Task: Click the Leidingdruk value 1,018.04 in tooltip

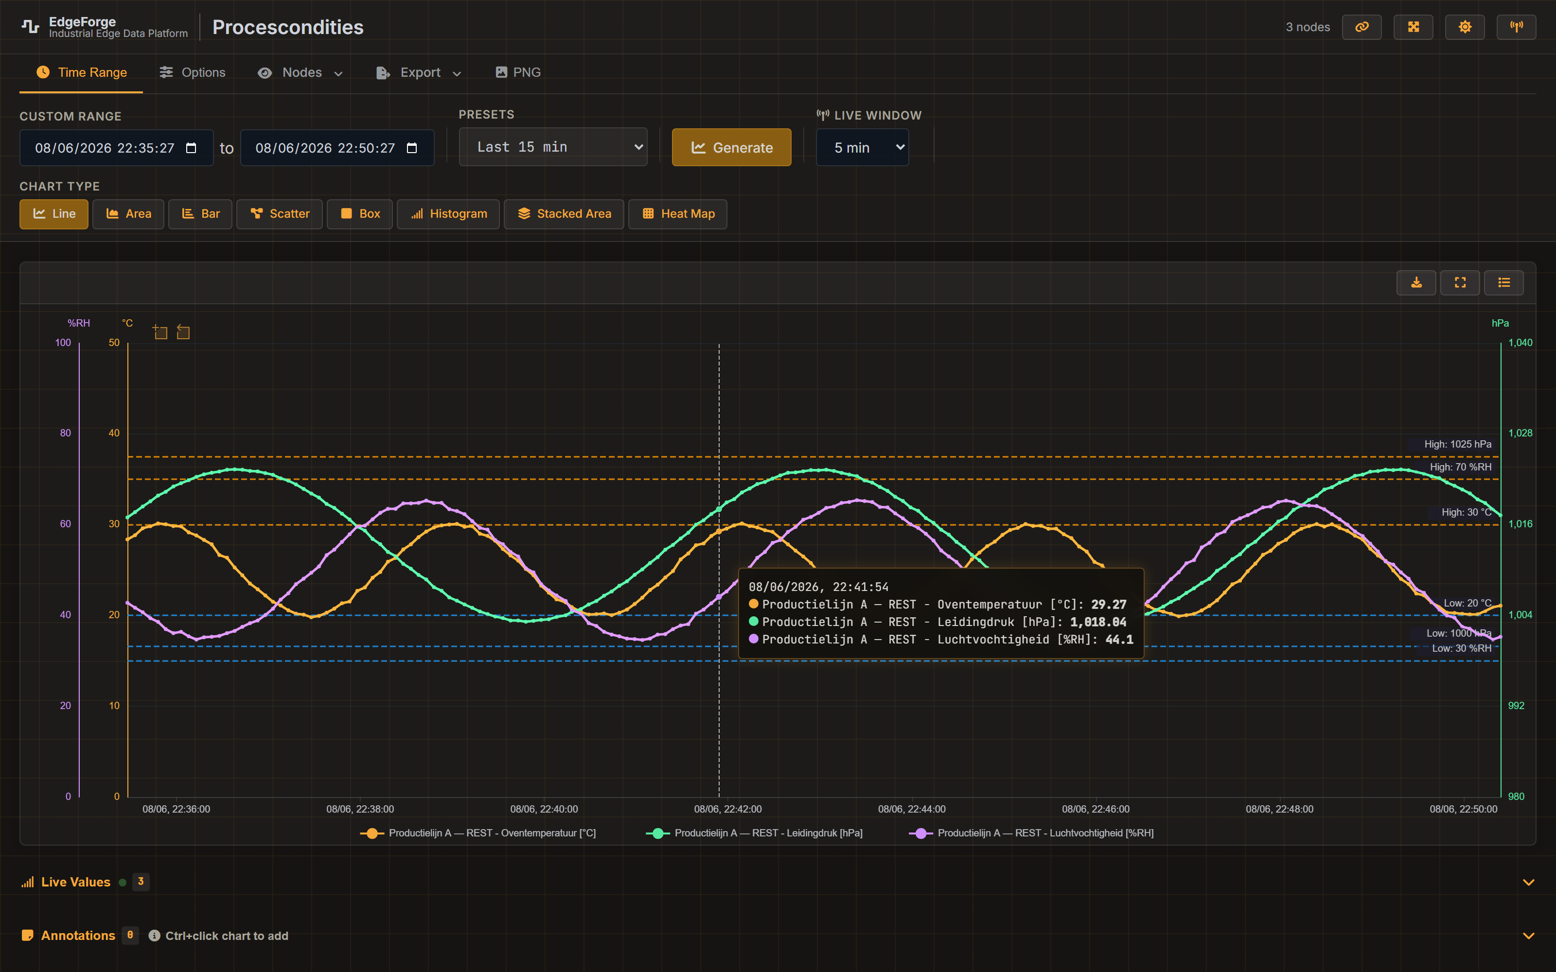Action: coord(1098,622)
